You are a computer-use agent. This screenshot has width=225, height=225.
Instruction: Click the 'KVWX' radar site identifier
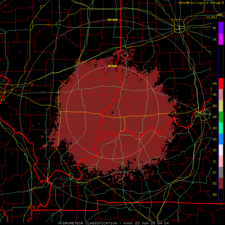tap(128, 223)
